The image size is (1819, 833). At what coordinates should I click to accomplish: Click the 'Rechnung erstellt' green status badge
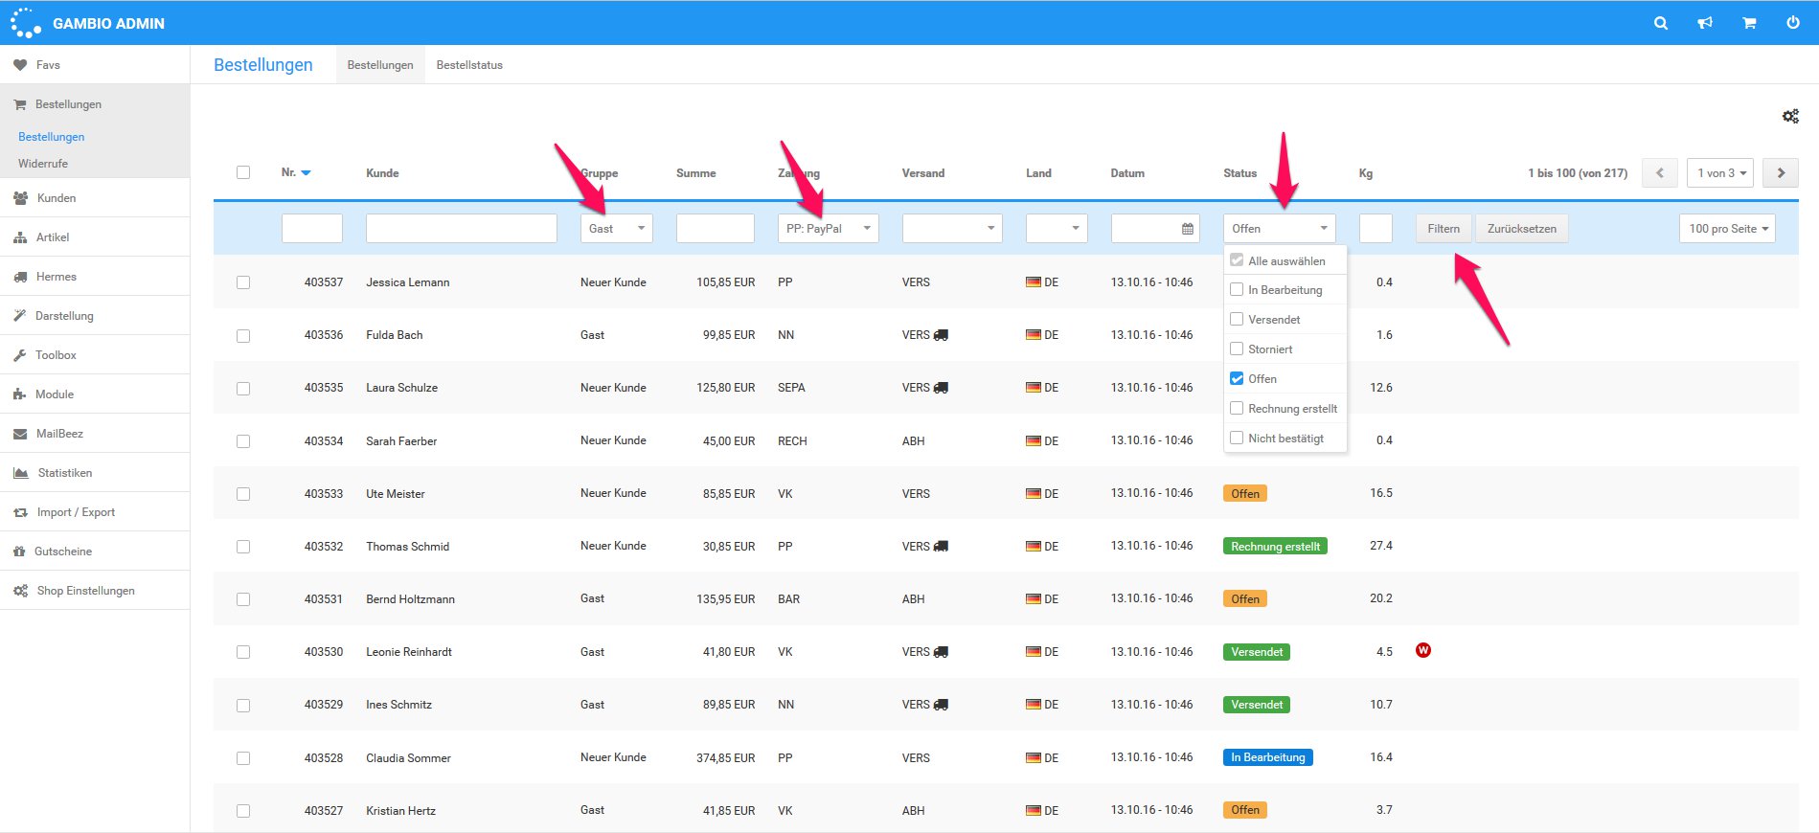(1275, 547)
